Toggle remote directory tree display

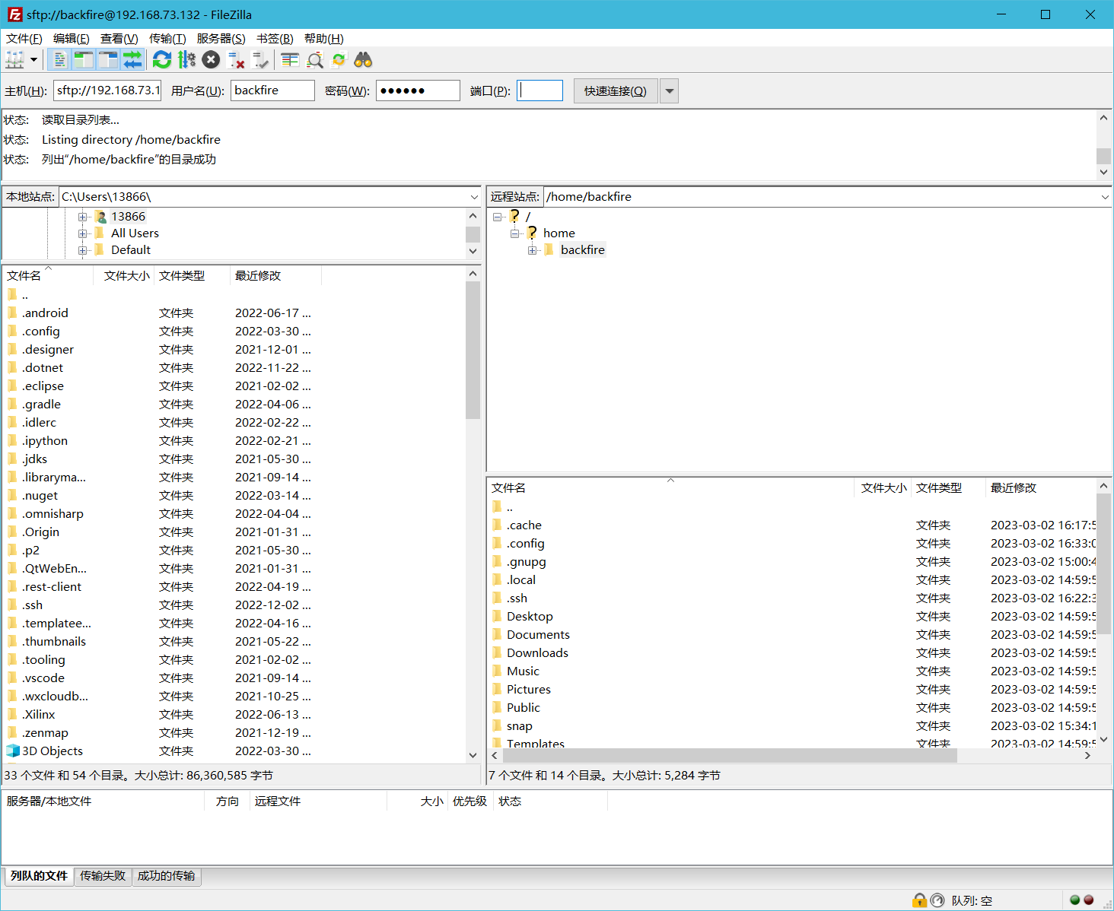tap(108, 59)
